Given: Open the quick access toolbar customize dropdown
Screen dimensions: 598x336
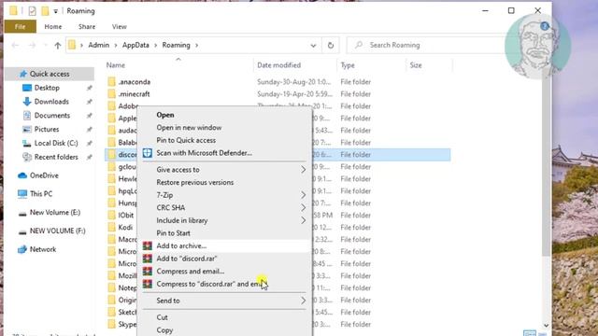Looking at the screenshot, I should (56, 11).
